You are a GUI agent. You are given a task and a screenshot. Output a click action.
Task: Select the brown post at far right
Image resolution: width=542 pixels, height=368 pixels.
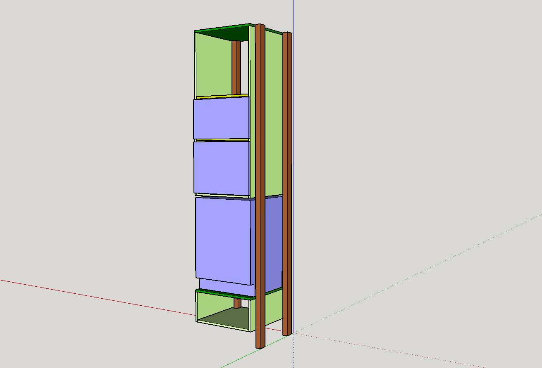(x=288, y=184)
